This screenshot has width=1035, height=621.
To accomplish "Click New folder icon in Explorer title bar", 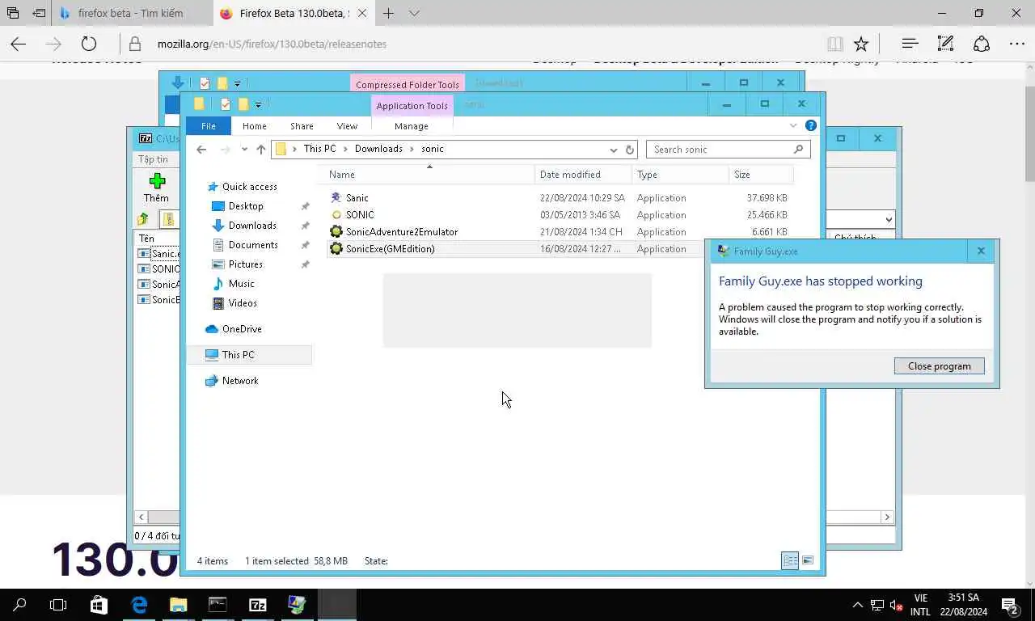I will 243,104.
